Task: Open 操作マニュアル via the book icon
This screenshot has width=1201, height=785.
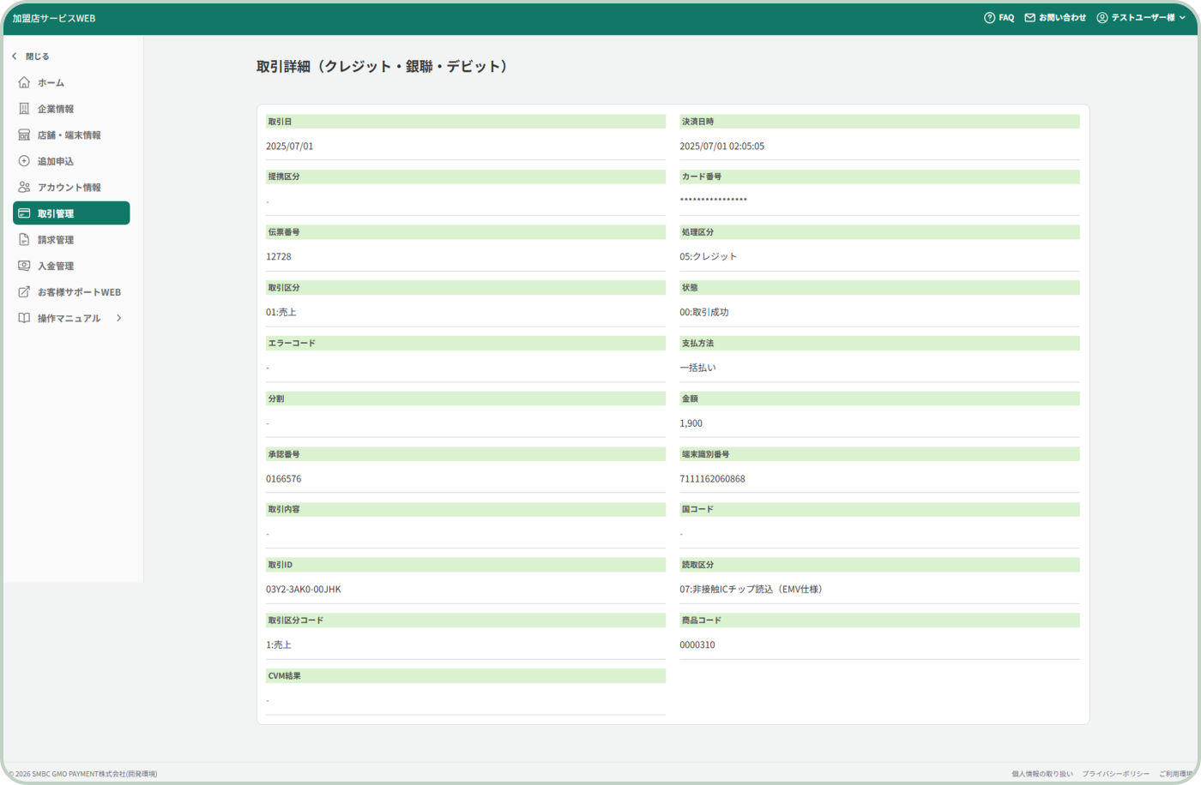Action: [x=23, y=318]
